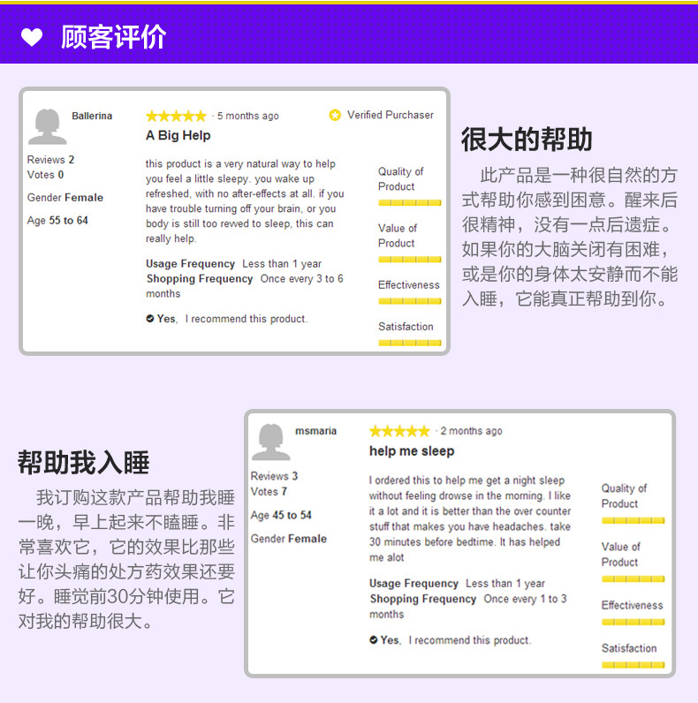The width and height of the screenshot is (698, 703).
Task: Click the five-star rating on msmaria's review
Action: coord(399,431)
